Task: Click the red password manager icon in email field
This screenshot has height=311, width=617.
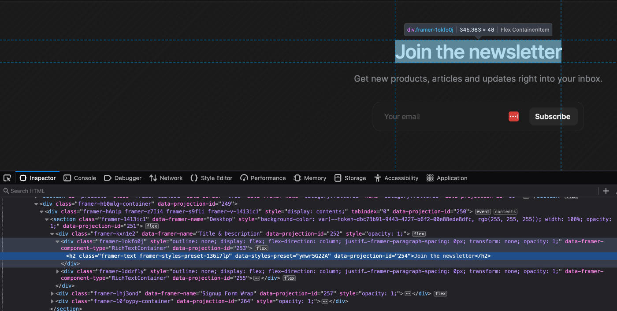Action: (513, 116)
